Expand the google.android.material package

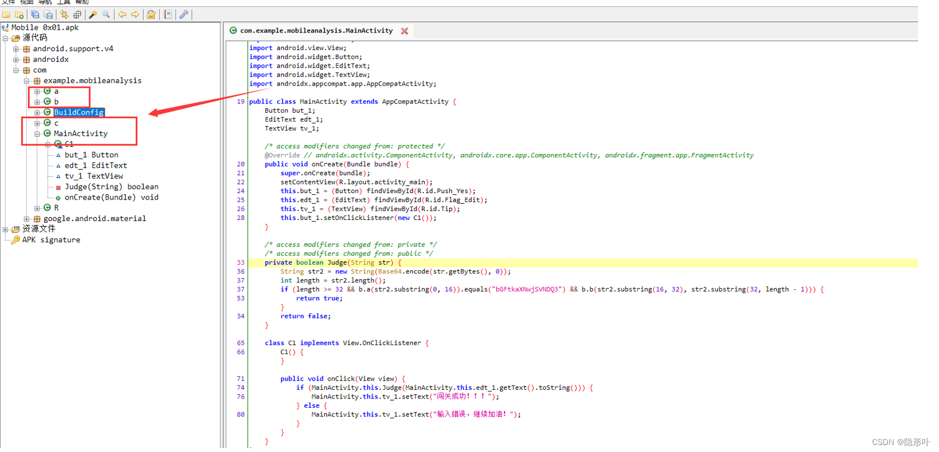(27, 219)
